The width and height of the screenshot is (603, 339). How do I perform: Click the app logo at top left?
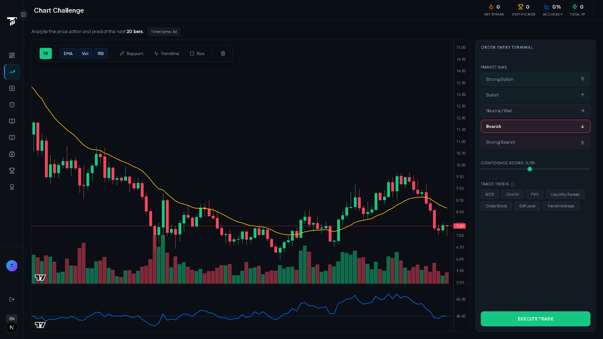point(12,21)
